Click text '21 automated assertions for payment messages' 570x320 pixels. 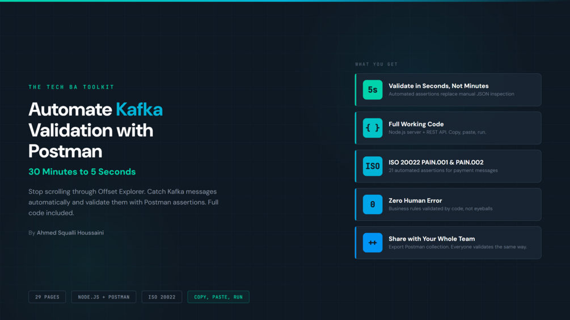click(x=443, y=170)
